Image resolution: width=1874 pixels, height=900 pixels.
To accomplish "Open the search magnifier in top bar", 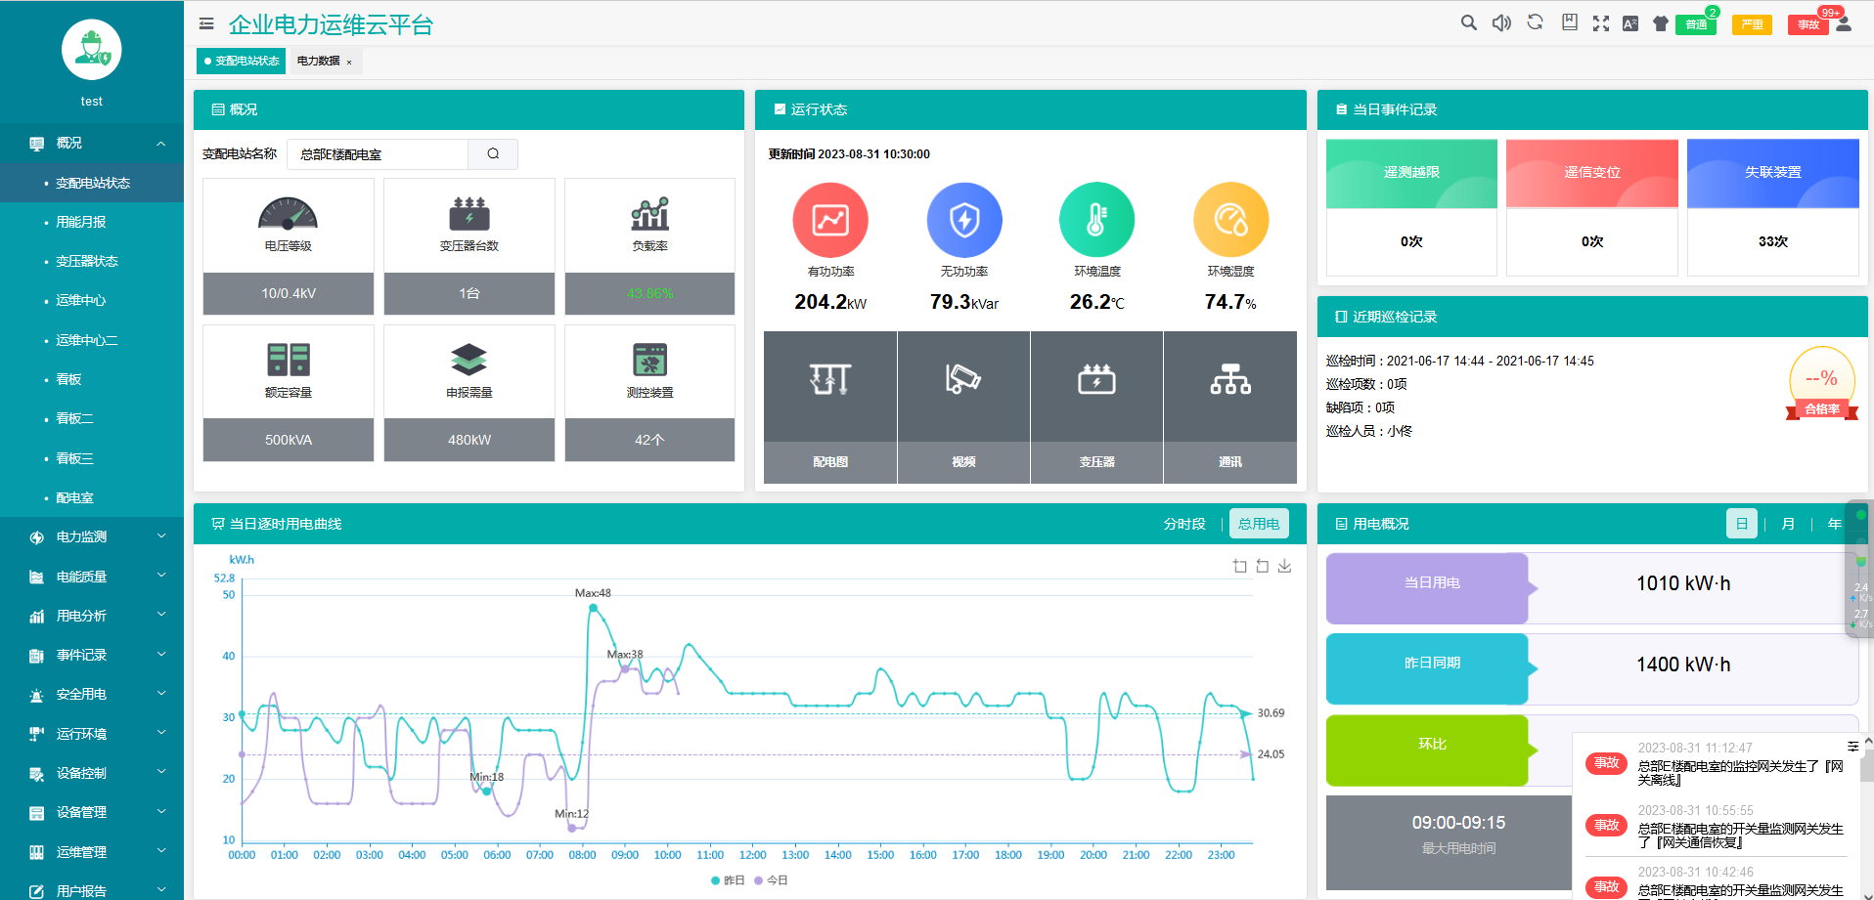I will point(1468,22).
